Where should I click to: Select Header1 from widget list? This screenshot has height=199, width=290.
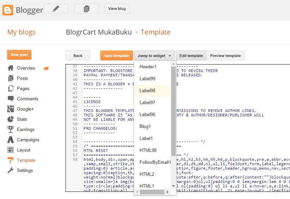153,67
